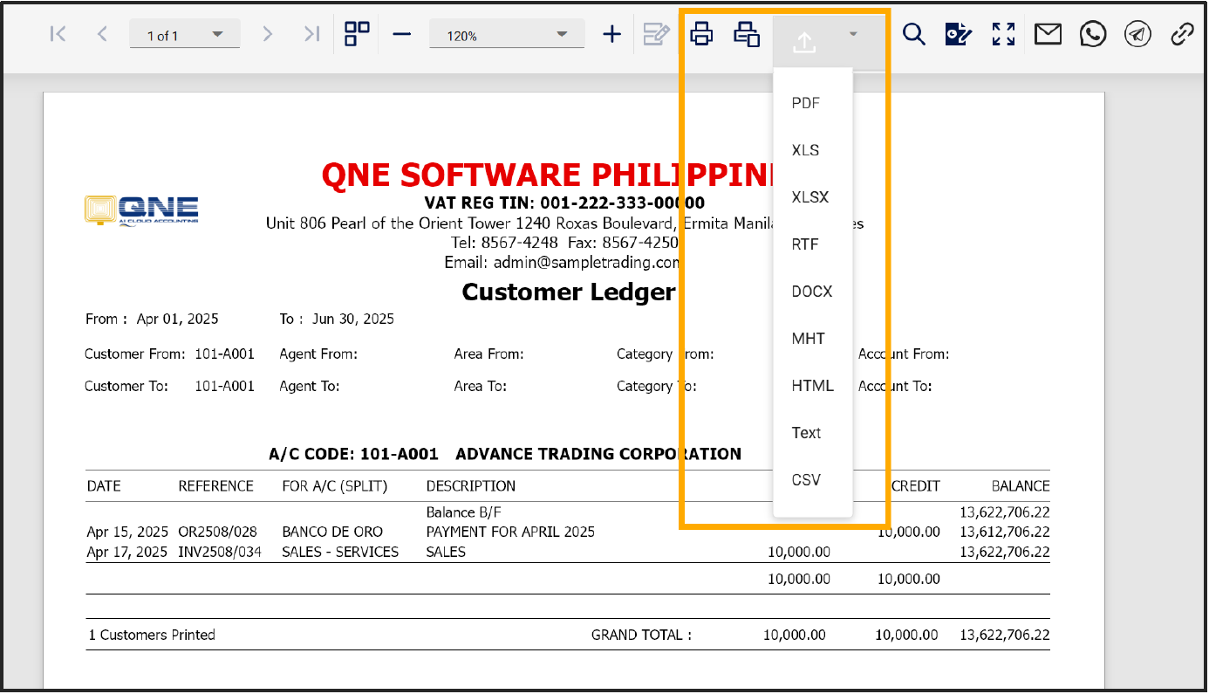Print the current page only

coord(747,34)
